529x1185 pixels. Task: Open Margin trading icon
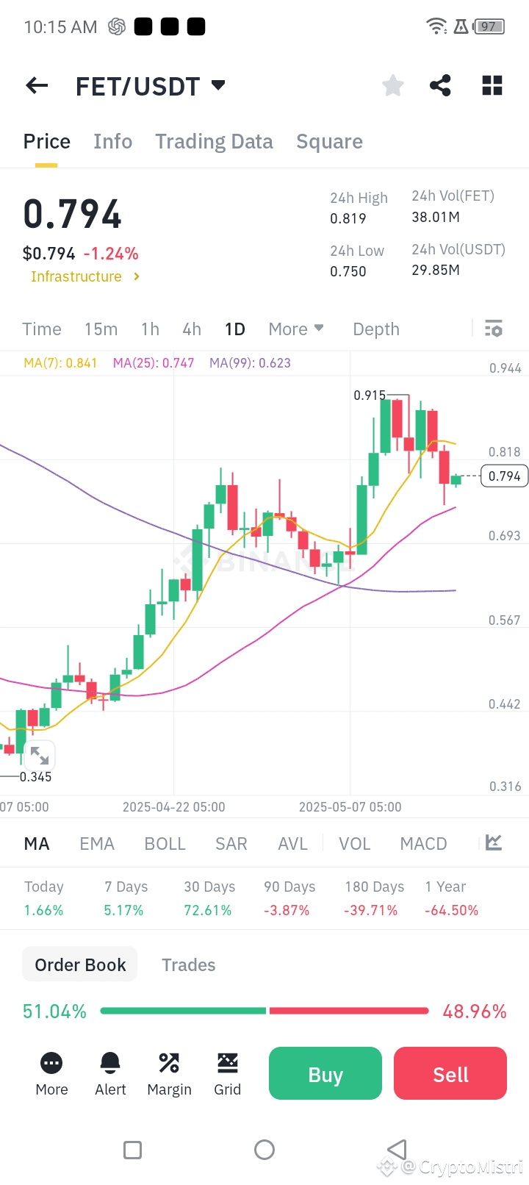pyautogui.click(x=169, y=1073)
